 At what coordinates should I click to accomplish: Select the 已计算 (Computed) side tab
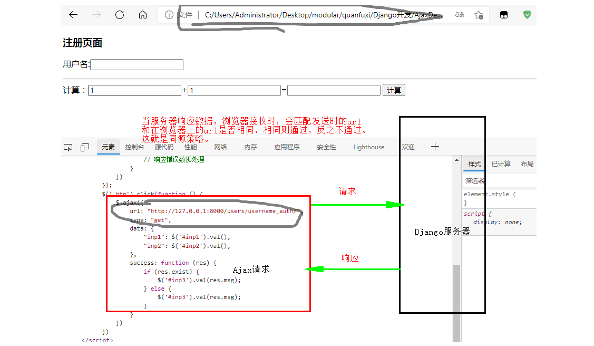(501, 164)
